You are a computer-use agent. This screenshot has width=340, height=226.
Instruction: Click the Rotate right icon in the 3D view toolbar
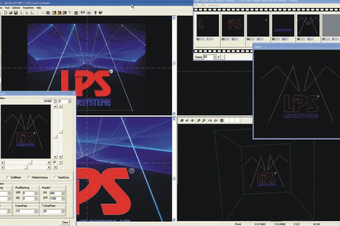click(x=215, y=120)
